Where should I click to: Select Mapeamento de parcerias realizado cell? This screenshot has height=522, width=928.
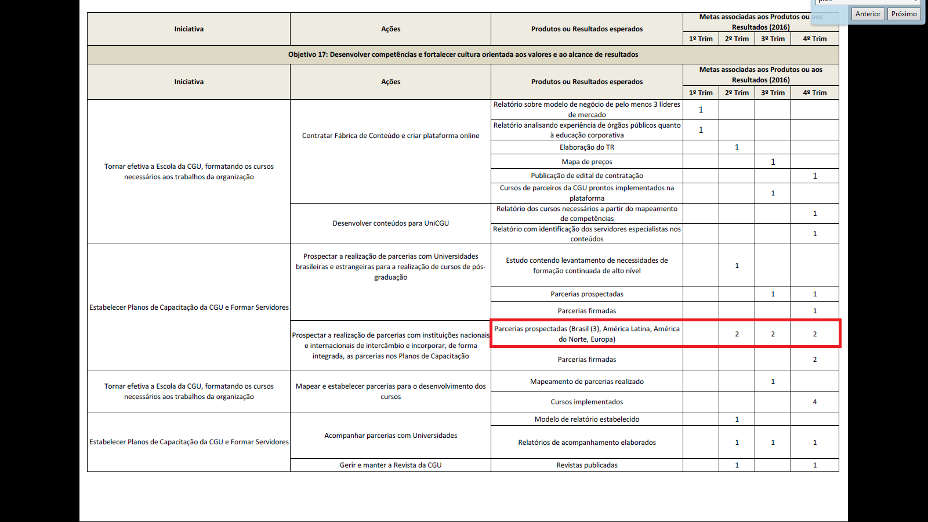(x=586, y=382)
